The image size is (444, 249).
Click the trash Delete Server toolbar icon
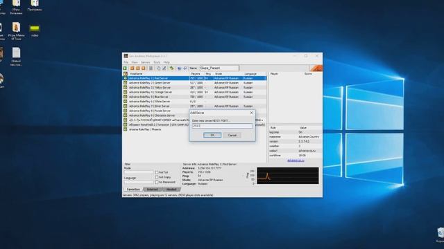coord(151,68)
